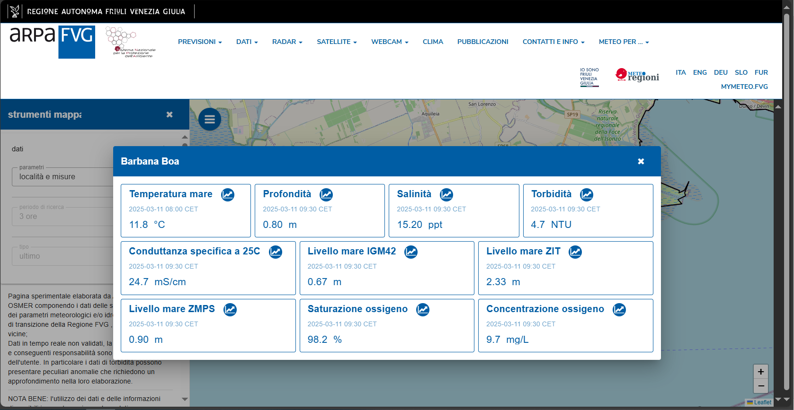
Task: Show Livello mare IGM42 chart icon
Action: (x=411, y=252)
